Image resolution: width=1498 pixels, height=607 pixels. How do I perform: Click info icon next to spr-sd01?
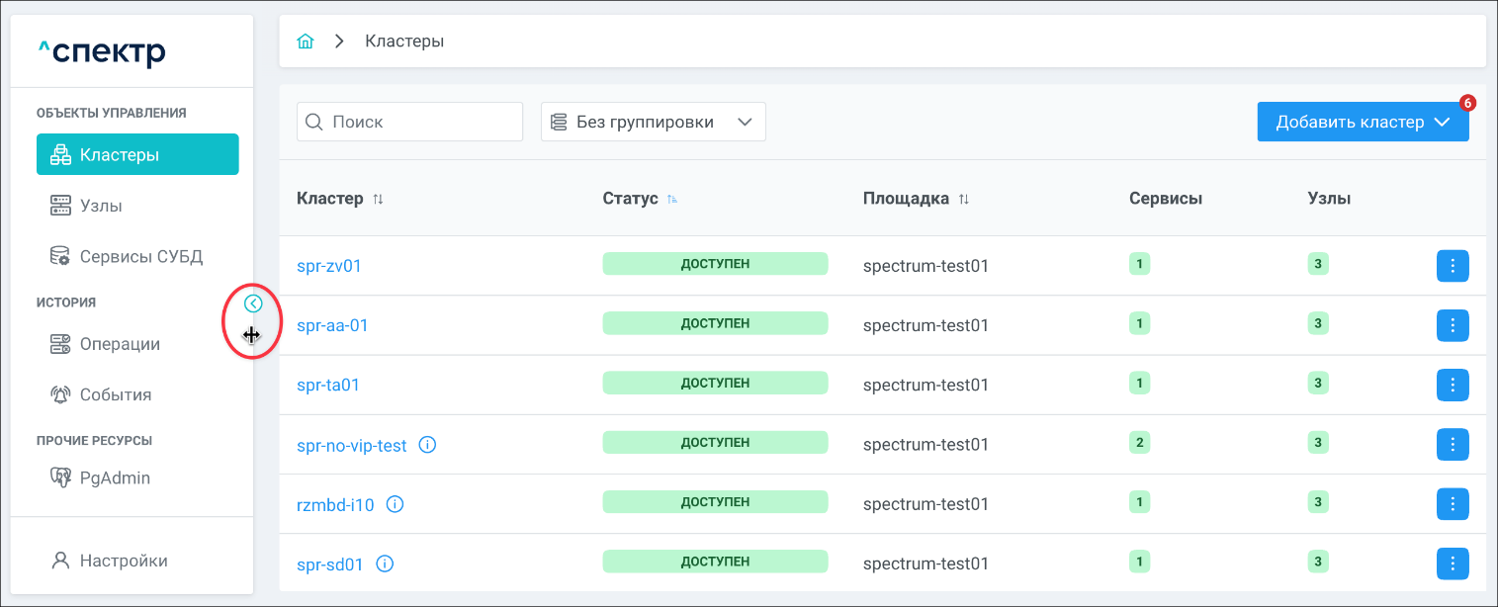pos(386,564)
